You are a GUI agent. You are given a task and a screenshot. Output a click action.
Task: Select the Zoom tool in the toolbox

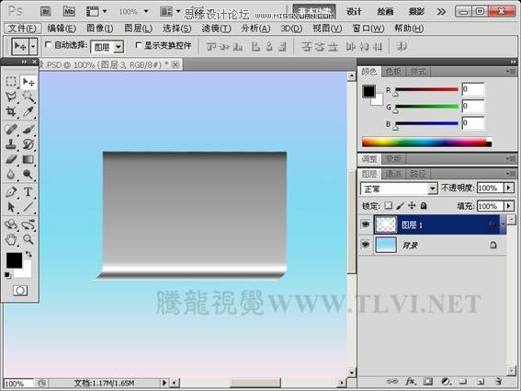click(28, 239)
